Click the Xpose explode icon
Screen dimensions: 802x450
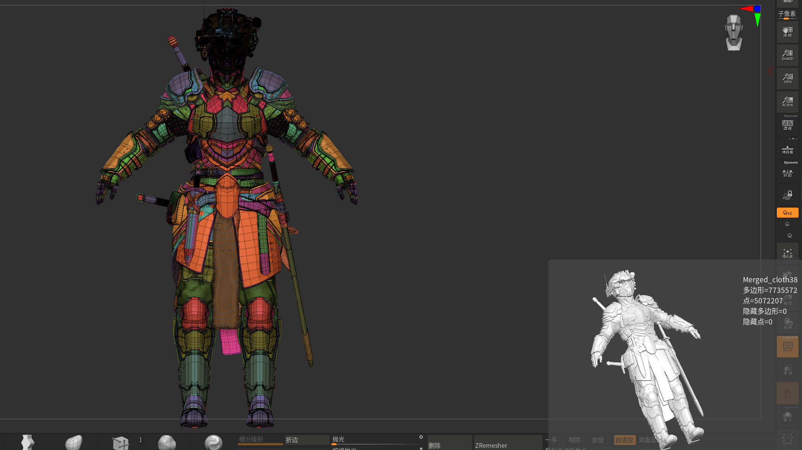pos(787,439)
